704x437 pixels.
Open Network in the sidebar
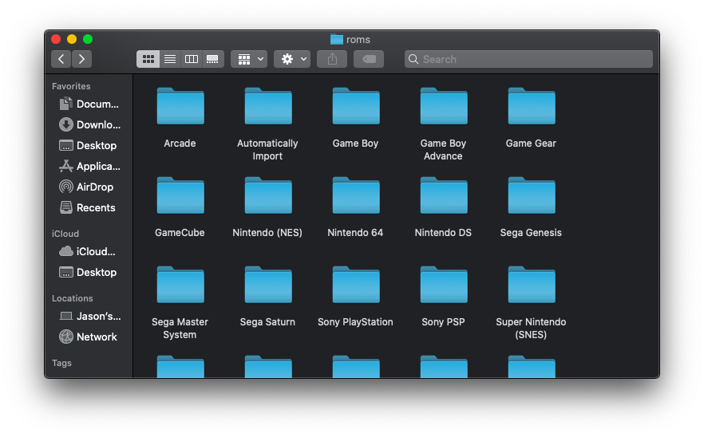(89, 337)
